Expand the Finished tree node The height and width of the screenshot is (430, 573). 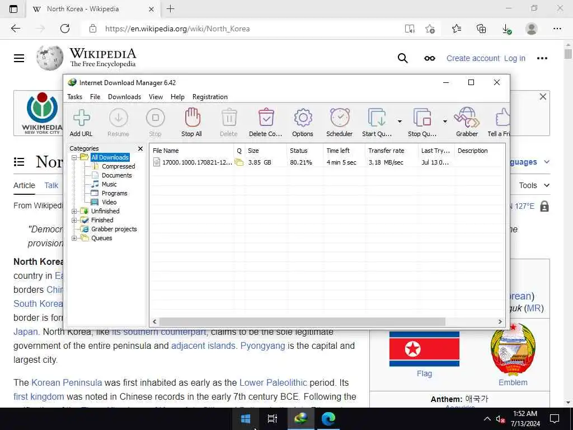point(74,220)
